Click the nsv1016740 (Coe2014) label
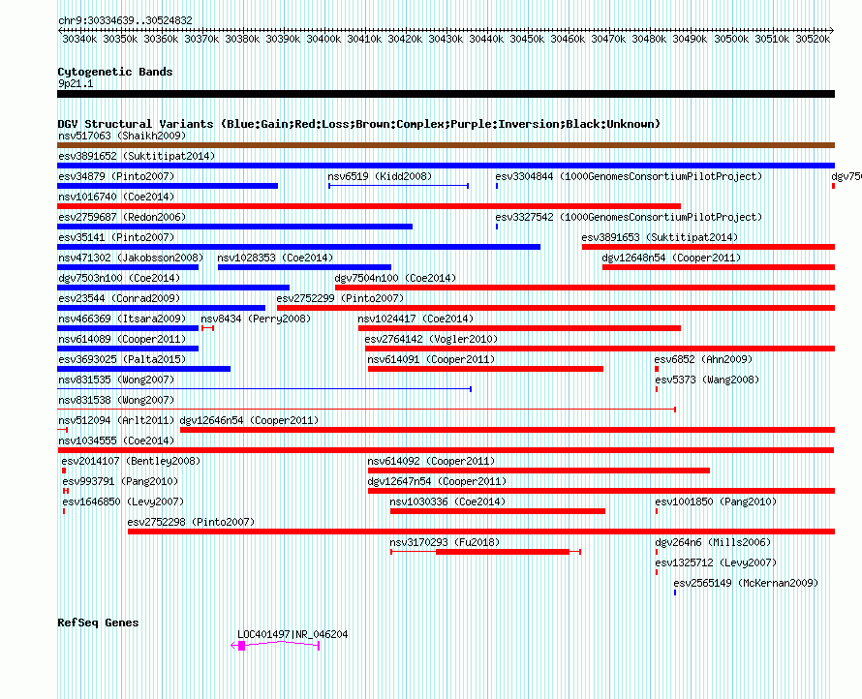 click(x=116, y=197)
